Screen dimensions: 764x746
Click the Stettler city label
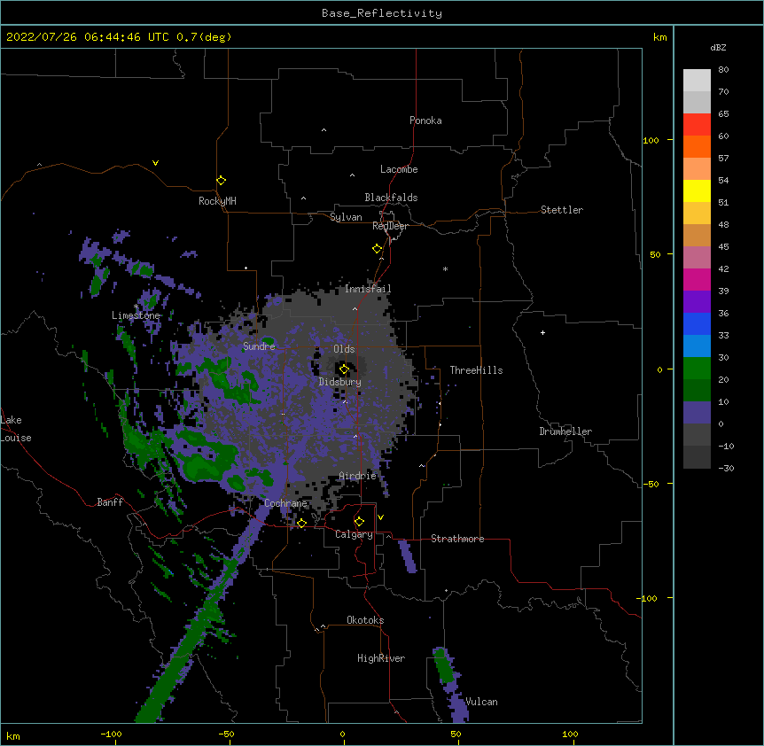[x=562, y=210]
